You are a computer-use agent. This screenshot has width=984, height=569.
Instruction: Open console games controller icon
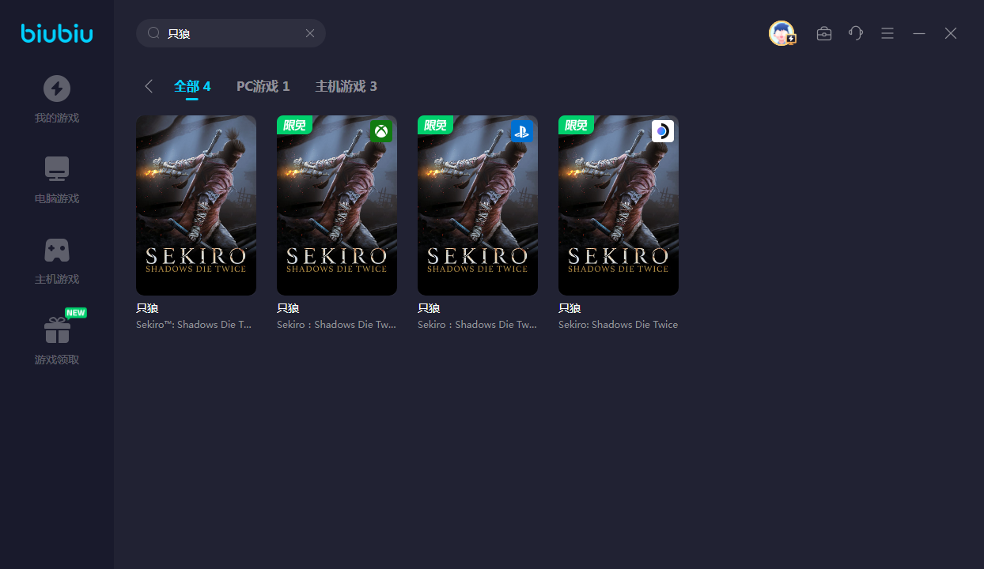tap(56, 250)
